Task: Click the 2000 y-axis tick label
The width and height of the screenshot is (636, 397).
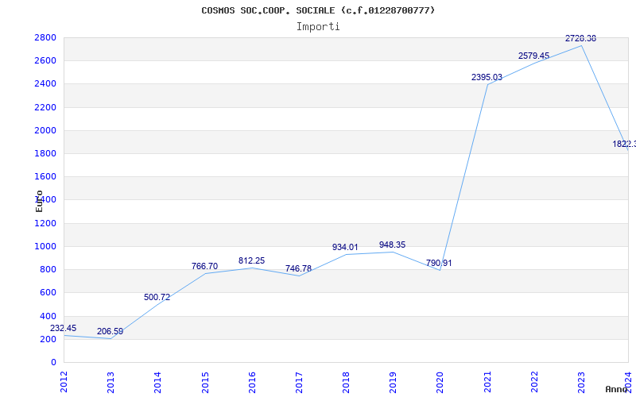Action: pos(45,130)
